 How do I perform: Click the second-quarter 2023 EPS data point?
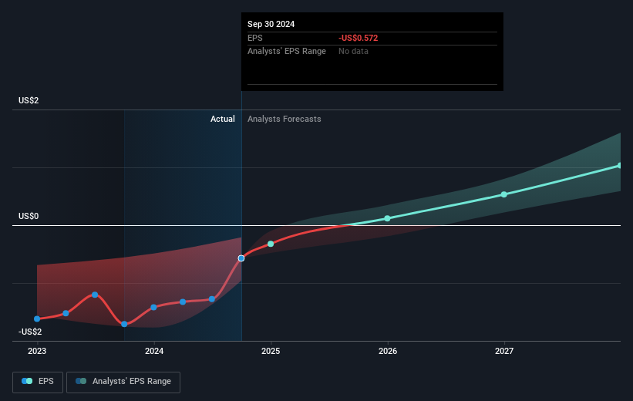point(66,313)
